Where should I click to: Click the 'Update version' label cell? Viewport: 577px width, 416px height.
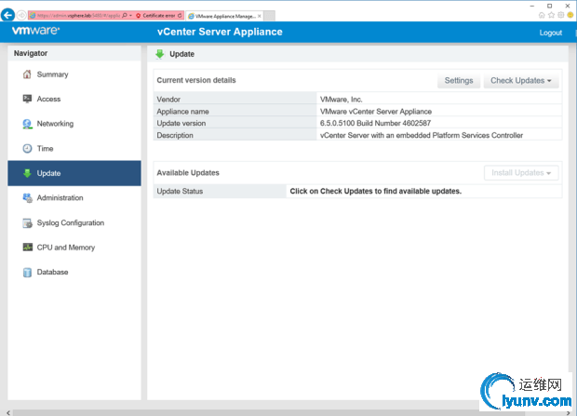[x=235, y=123]
